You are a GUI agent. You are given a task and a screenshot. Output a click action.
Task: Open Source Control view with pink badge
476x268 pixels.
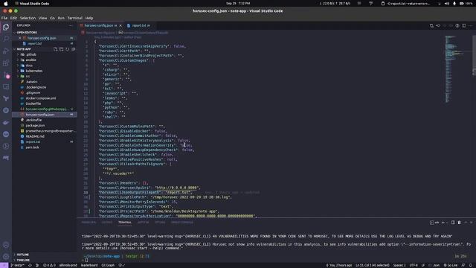(x=6, y=74)
